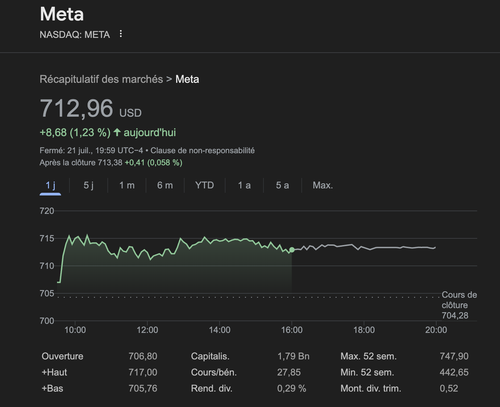Click the Meta breadcrumb item

click(x=187, y=79)
